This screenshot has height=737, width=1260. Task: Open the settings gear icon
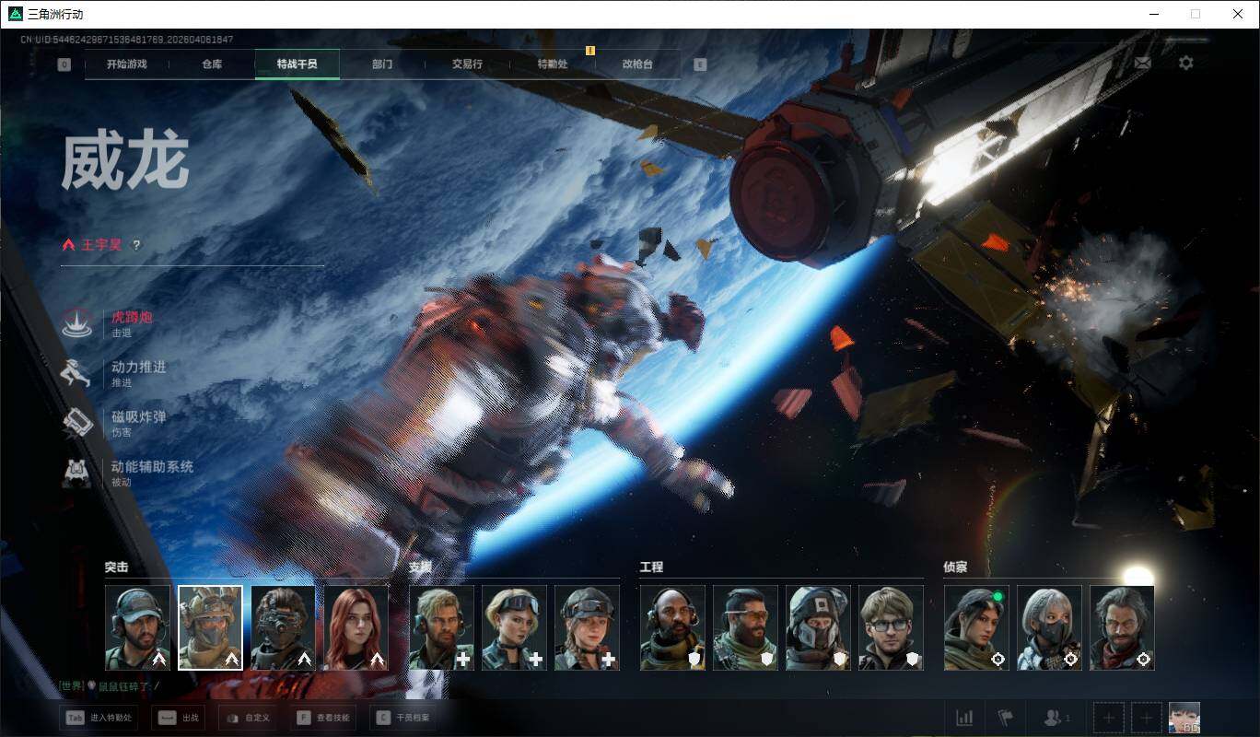pos(1186,63)
